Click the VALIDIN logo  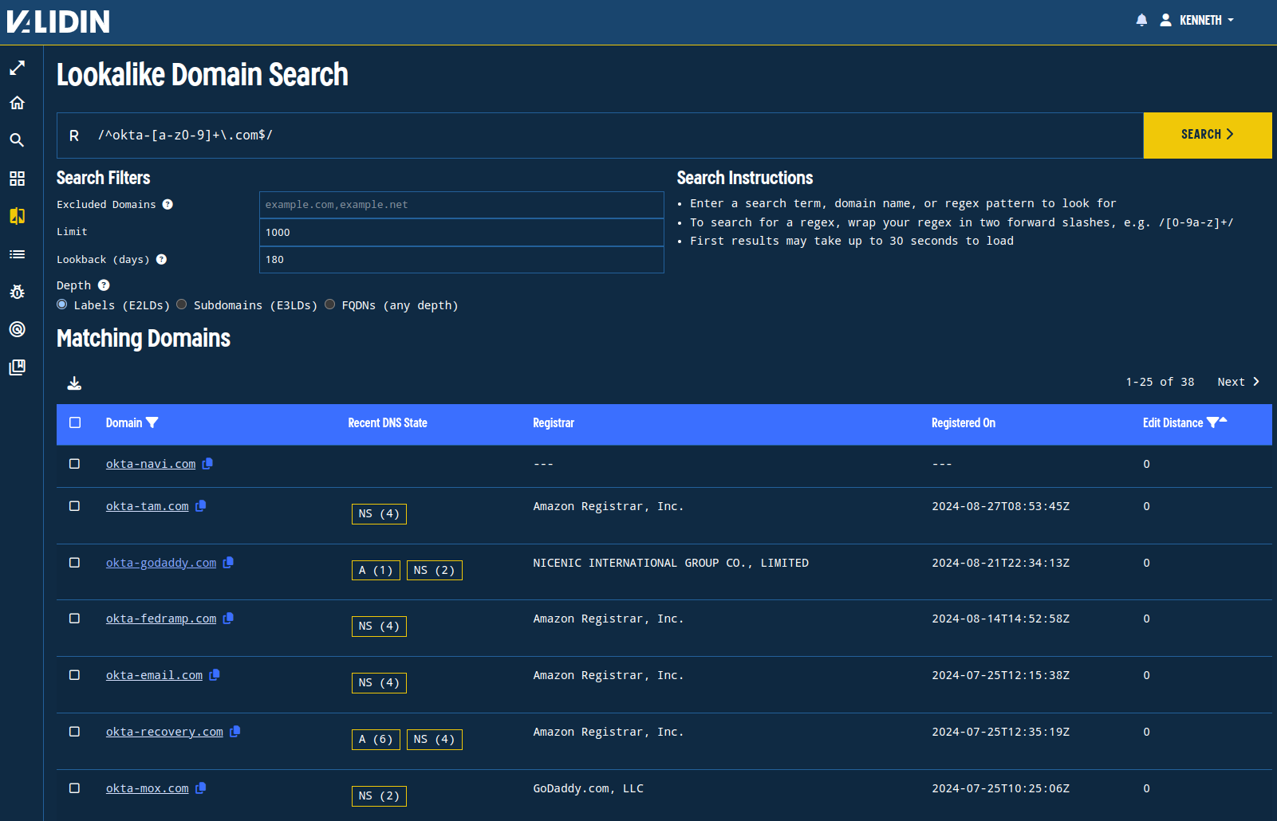pos(58,22)
